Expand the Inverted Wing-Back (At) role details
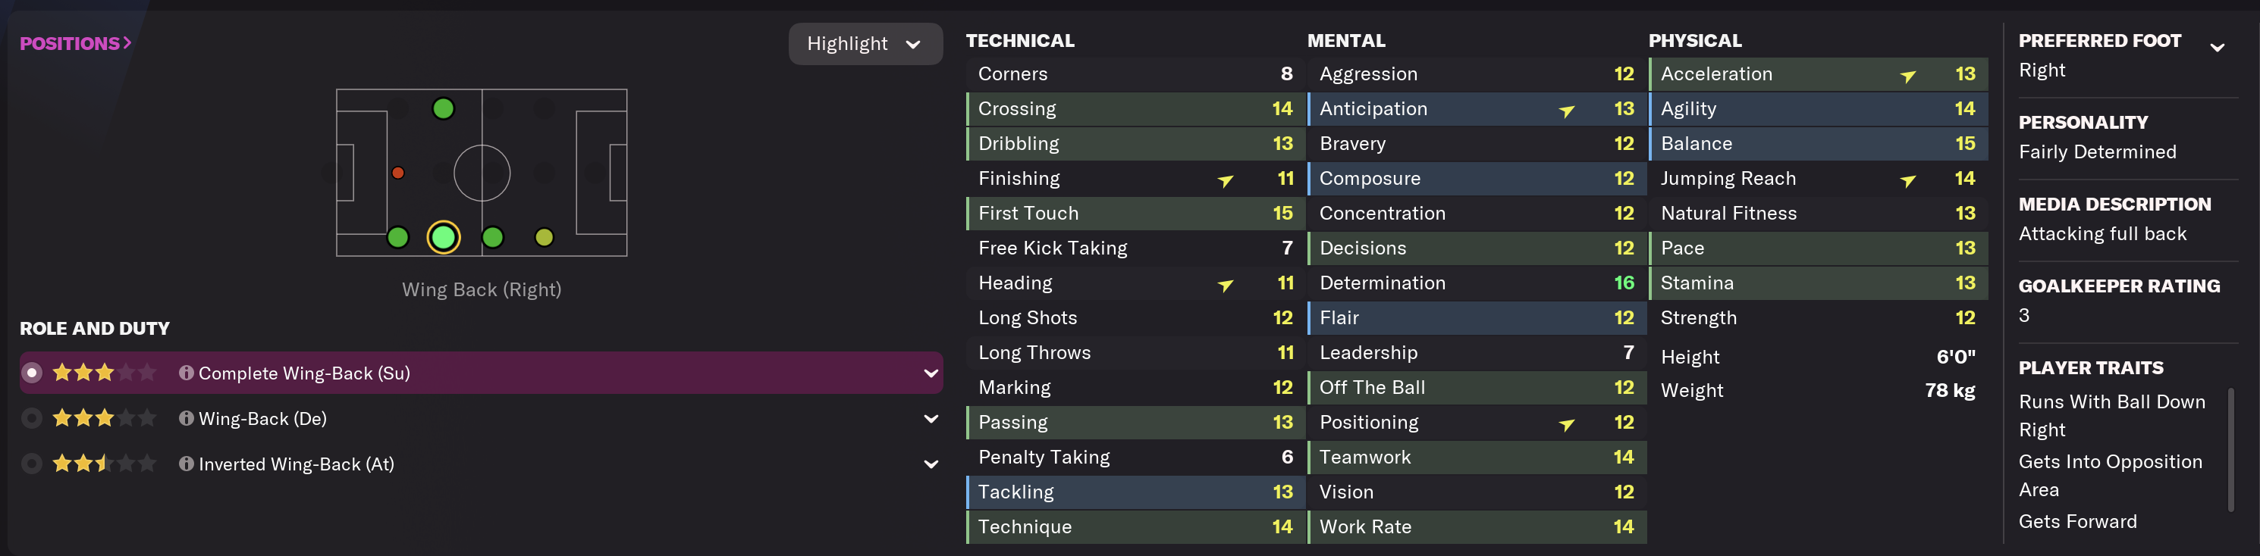The height and width of the screenshot is (556, 2260). pyautogui.click(x=930, y=464)
